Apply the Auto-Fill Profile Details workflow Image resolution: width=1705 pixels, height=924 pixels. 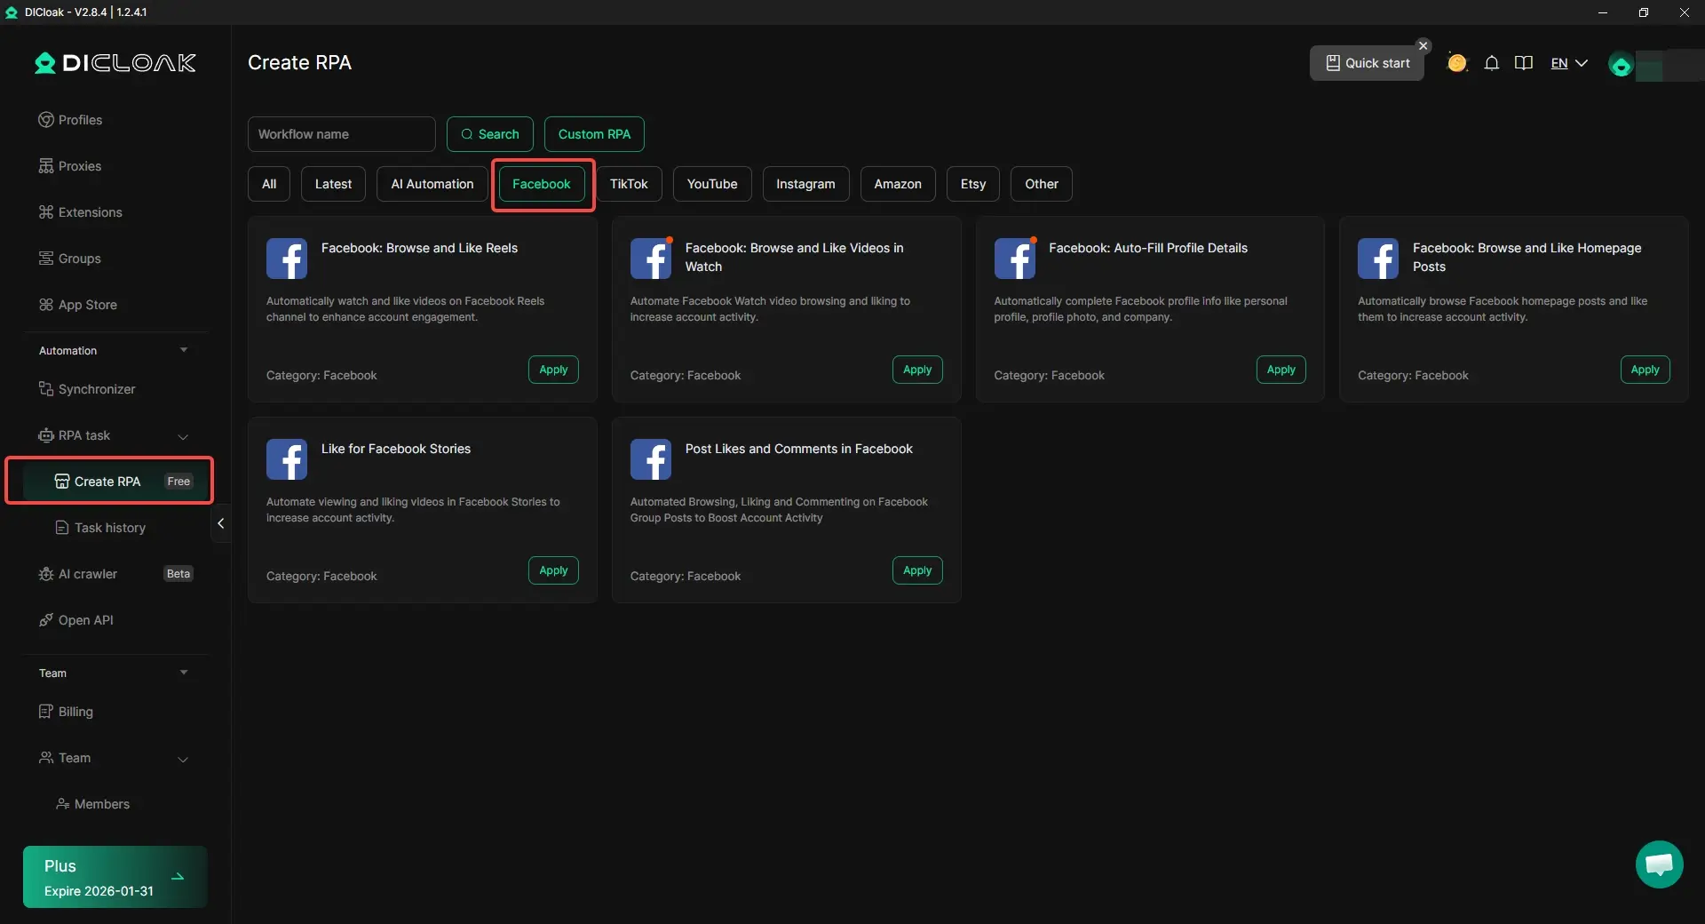click(x=1281, y=370)
